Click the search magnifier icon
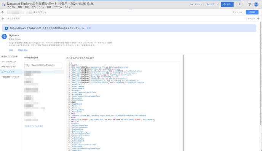 point(28,65)
